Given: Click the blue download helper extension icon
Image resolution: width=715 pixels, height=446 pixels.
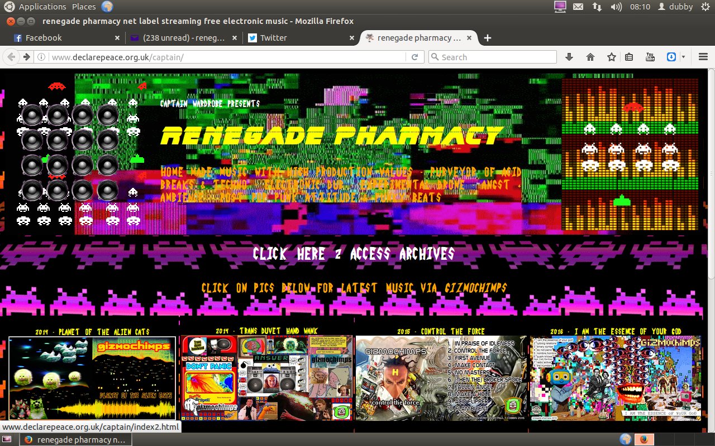Looking at the screenshot, I should point(671,57).
